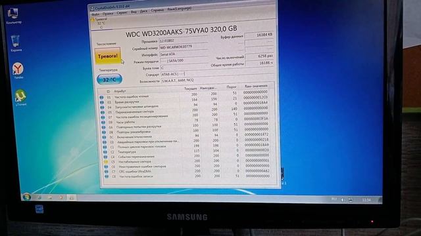This screenshot has height=236, width=421.
Task: Open the Recycle Bin desktop icon
Action: (x=16, y=43)
